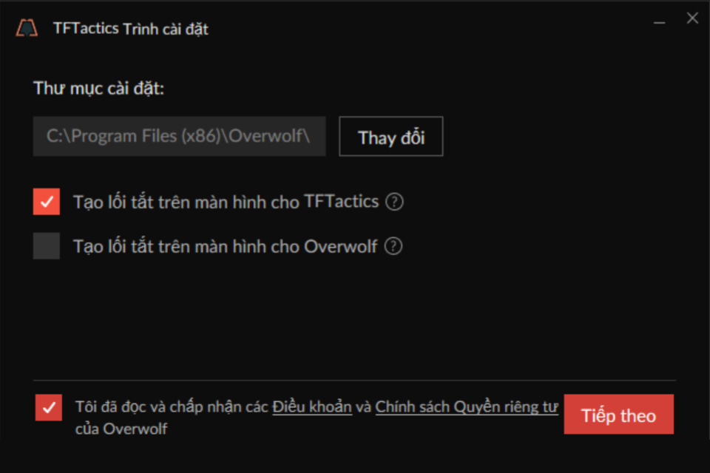Image resolution: width=710 pixels, height=473 pixels.
Task: Click the 'Tạo lối tắt trên màn hình cho TFTactics' label
Action: [226, 202]
